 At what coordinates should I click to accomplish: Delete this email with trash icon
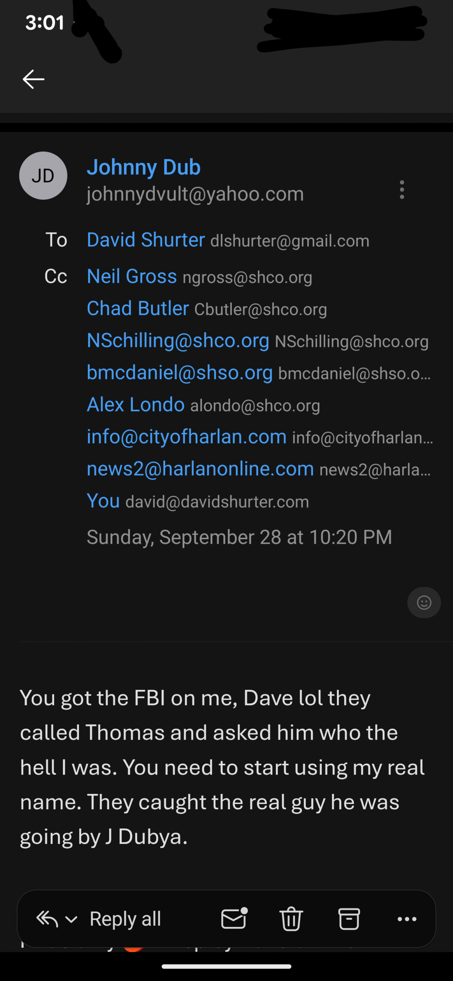291,919
